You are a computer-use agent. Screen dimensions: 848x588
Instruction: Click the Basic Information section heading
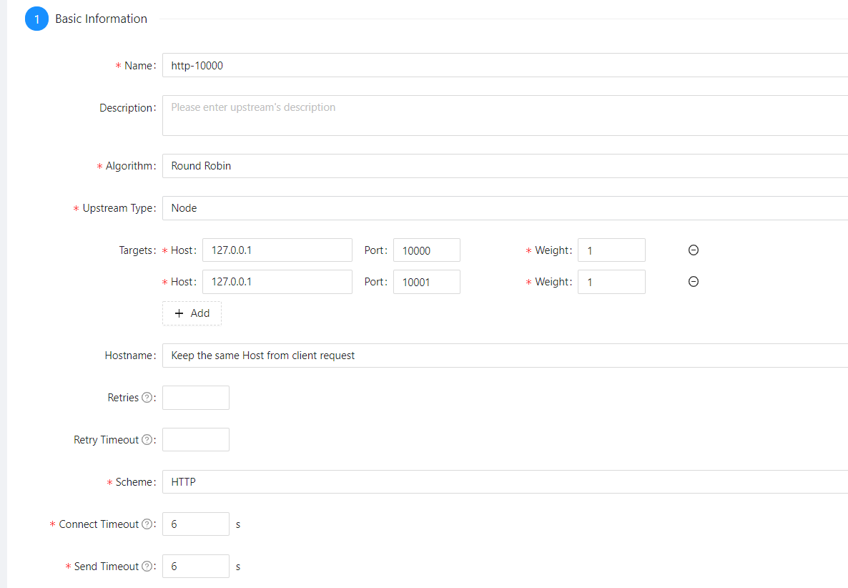101,19
